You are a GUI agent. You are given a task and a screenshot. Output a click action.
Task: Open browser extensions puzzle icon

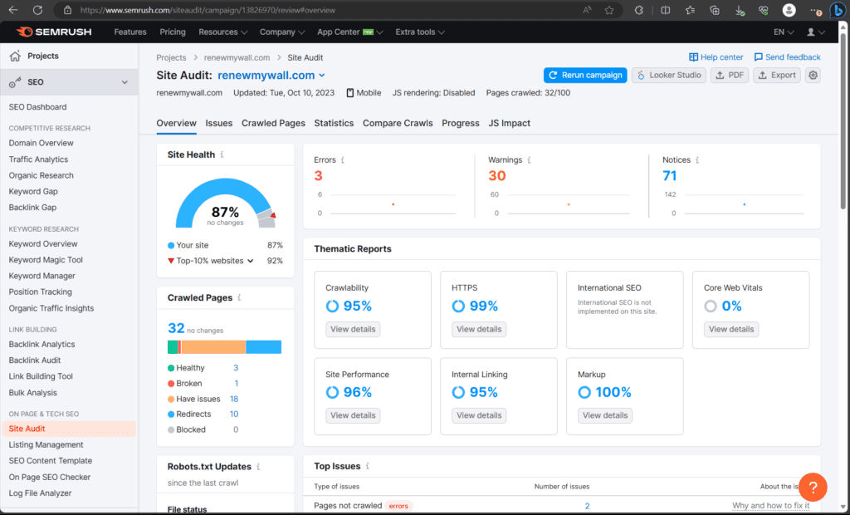coord(638,10)
